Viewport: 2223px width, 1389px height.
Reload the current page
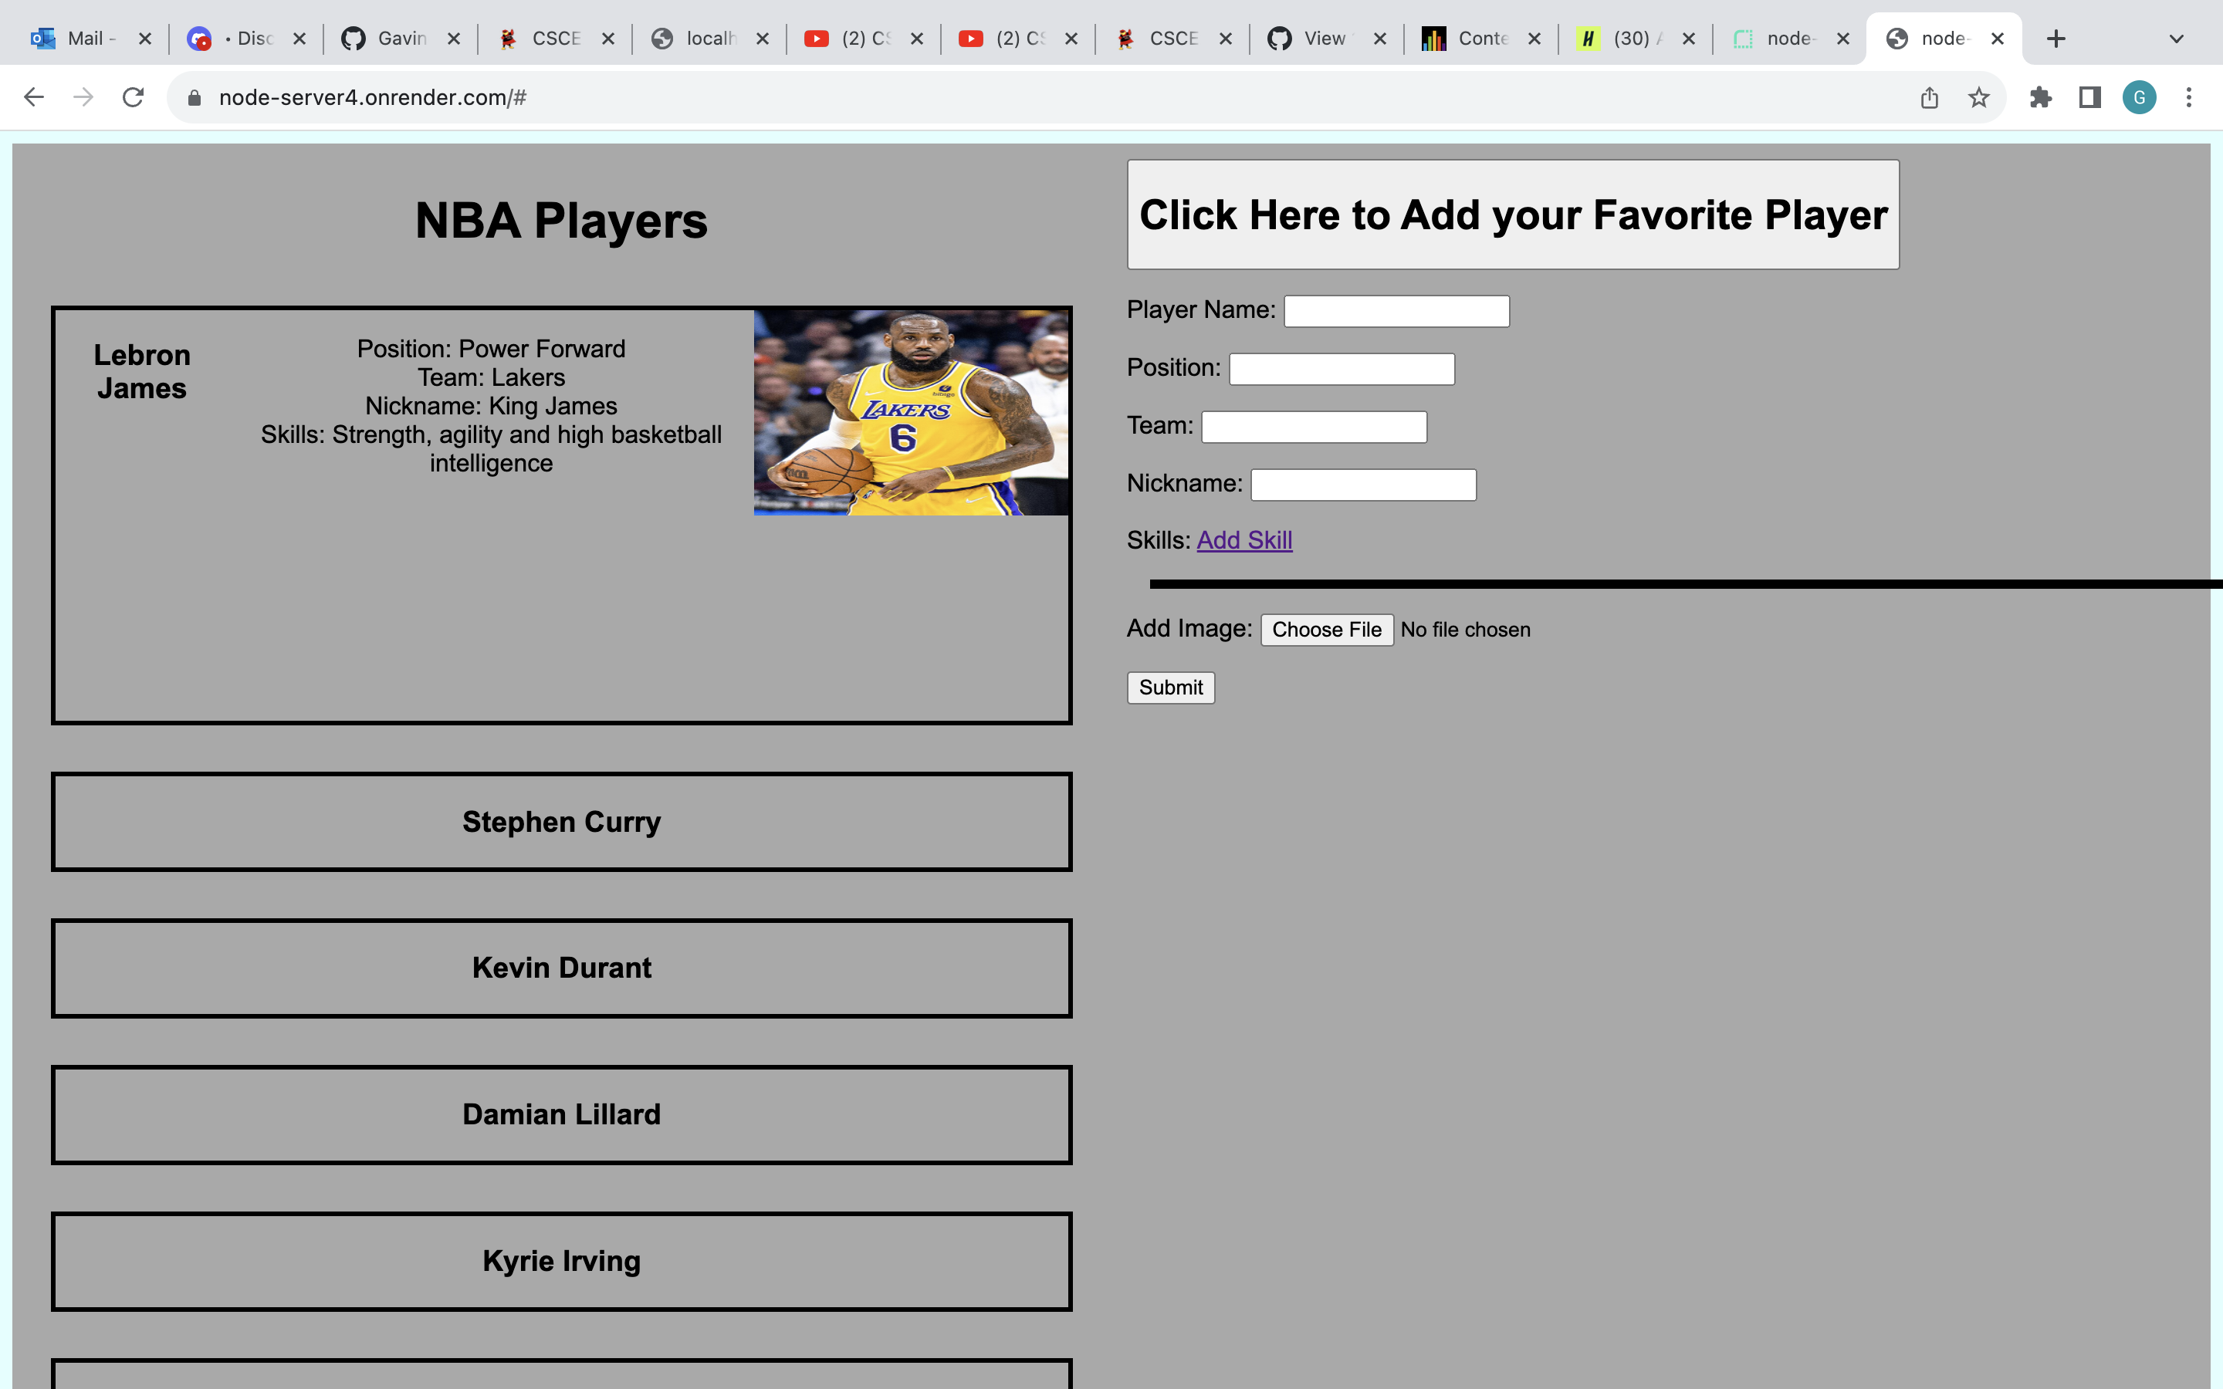pos(134,97)
